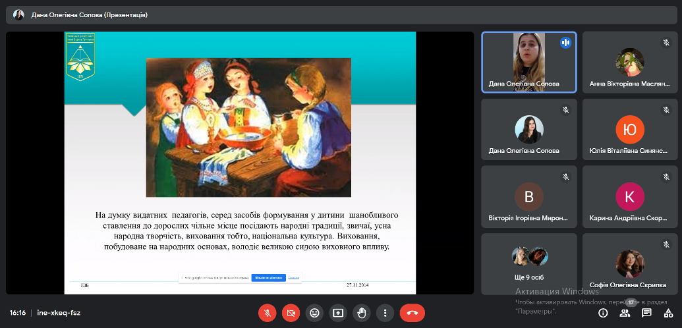Image resolution: width=682 pixels, height=328 pixels.
Task: Click Софія Олегівна Скрипка participant tile
Action: [x=629, y=262]
